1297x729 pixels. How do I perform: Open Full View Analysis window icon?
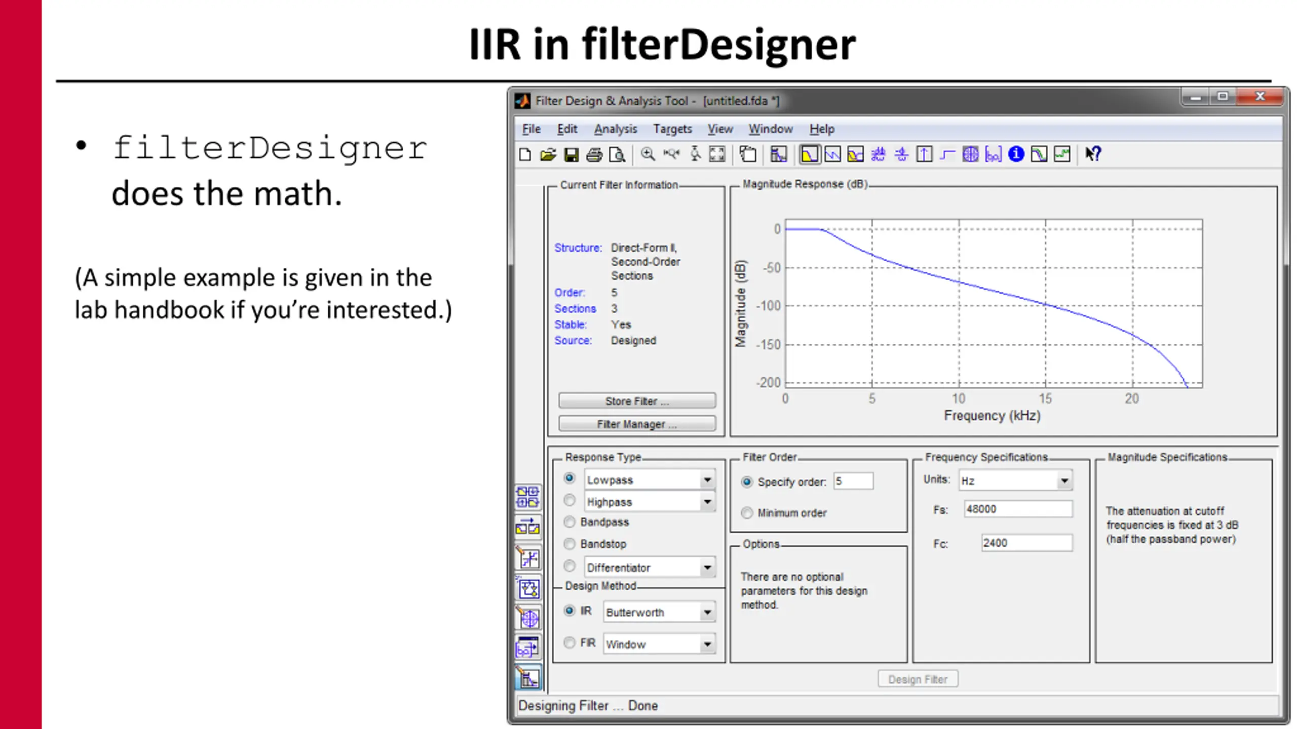click(748, 154)
